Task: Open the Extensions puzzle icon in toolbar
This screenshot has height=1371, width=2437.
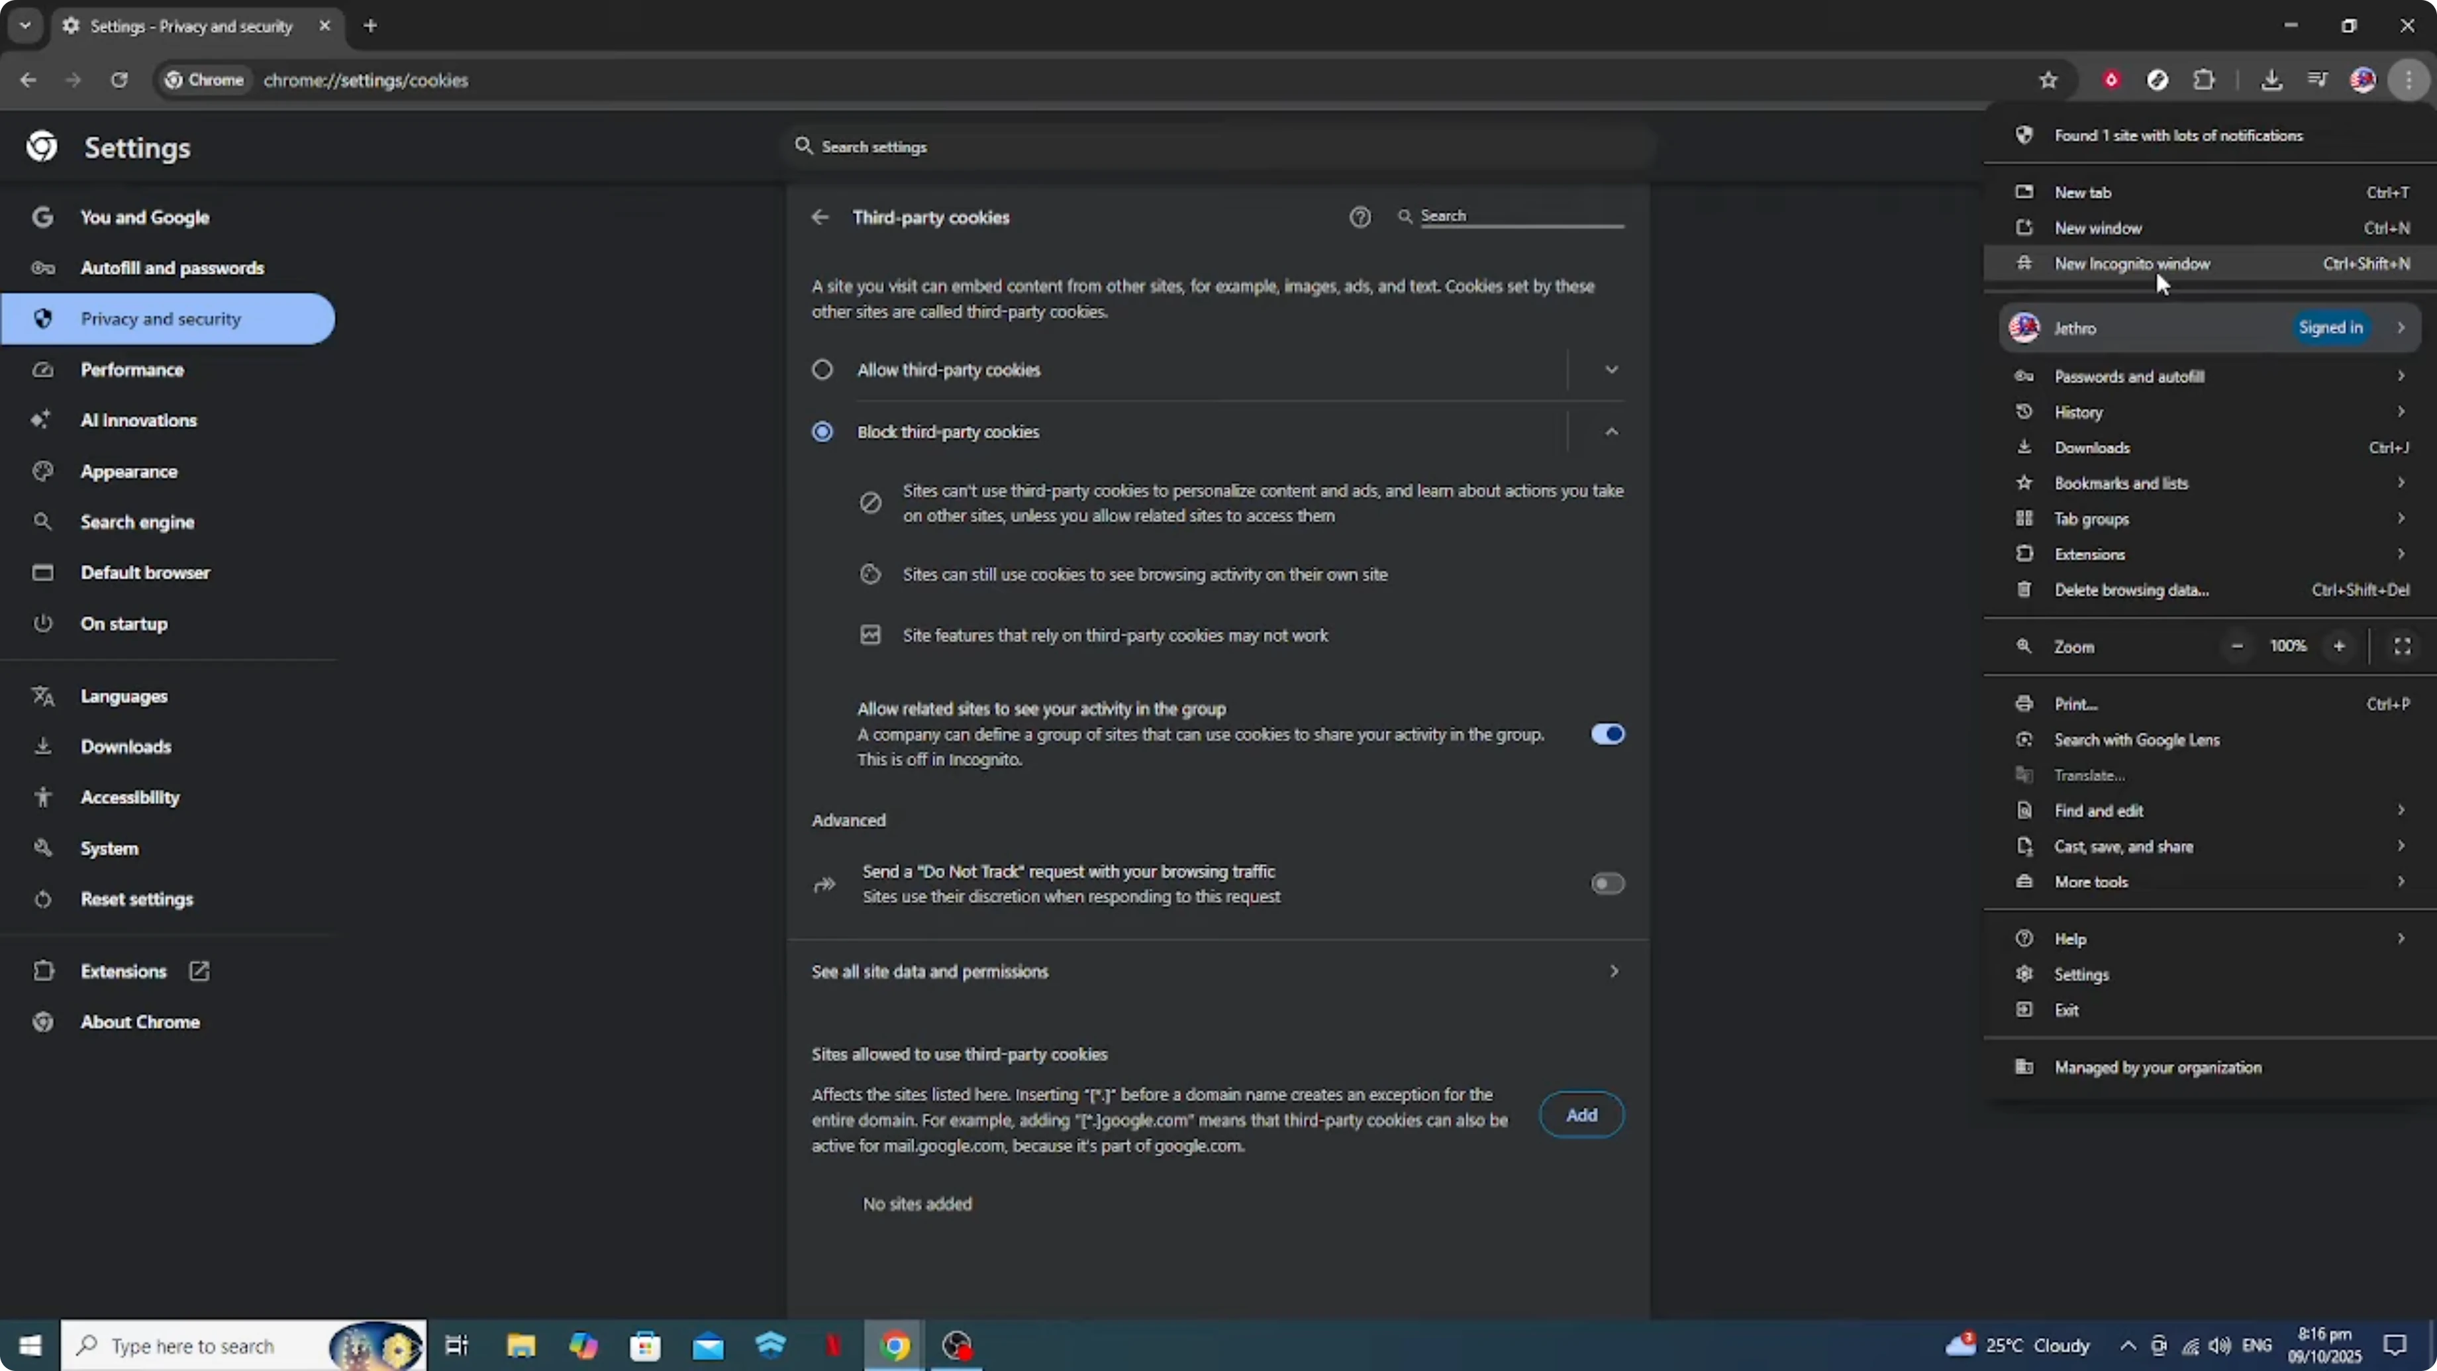Action: pyautogui.click(x=2205, y=79)
